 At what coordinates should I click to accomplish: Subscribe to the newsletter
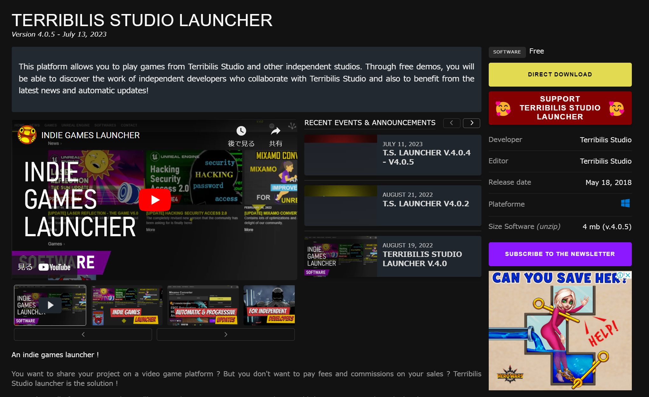click(x=560, y=254)
